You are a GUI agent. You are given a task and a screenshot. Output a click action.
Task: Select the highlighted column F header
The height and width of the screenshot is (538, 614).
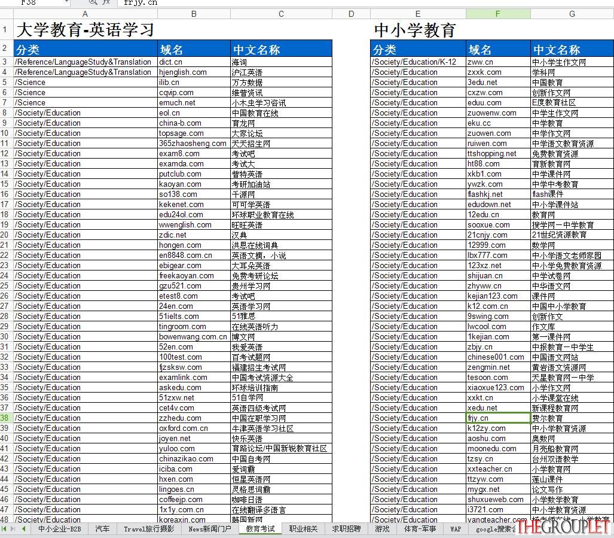pyautogui.click(x=498, y=14)
